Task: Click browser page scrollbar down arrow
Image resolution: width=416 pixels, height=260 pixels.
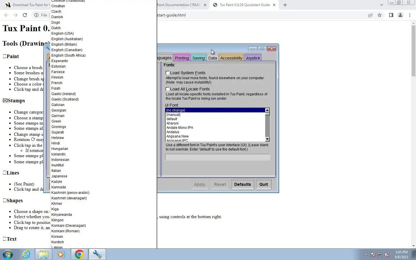Action: [x=413, y=246]
